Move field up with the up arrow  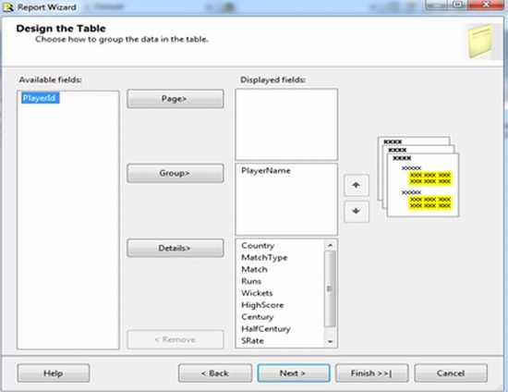[357, 185]
